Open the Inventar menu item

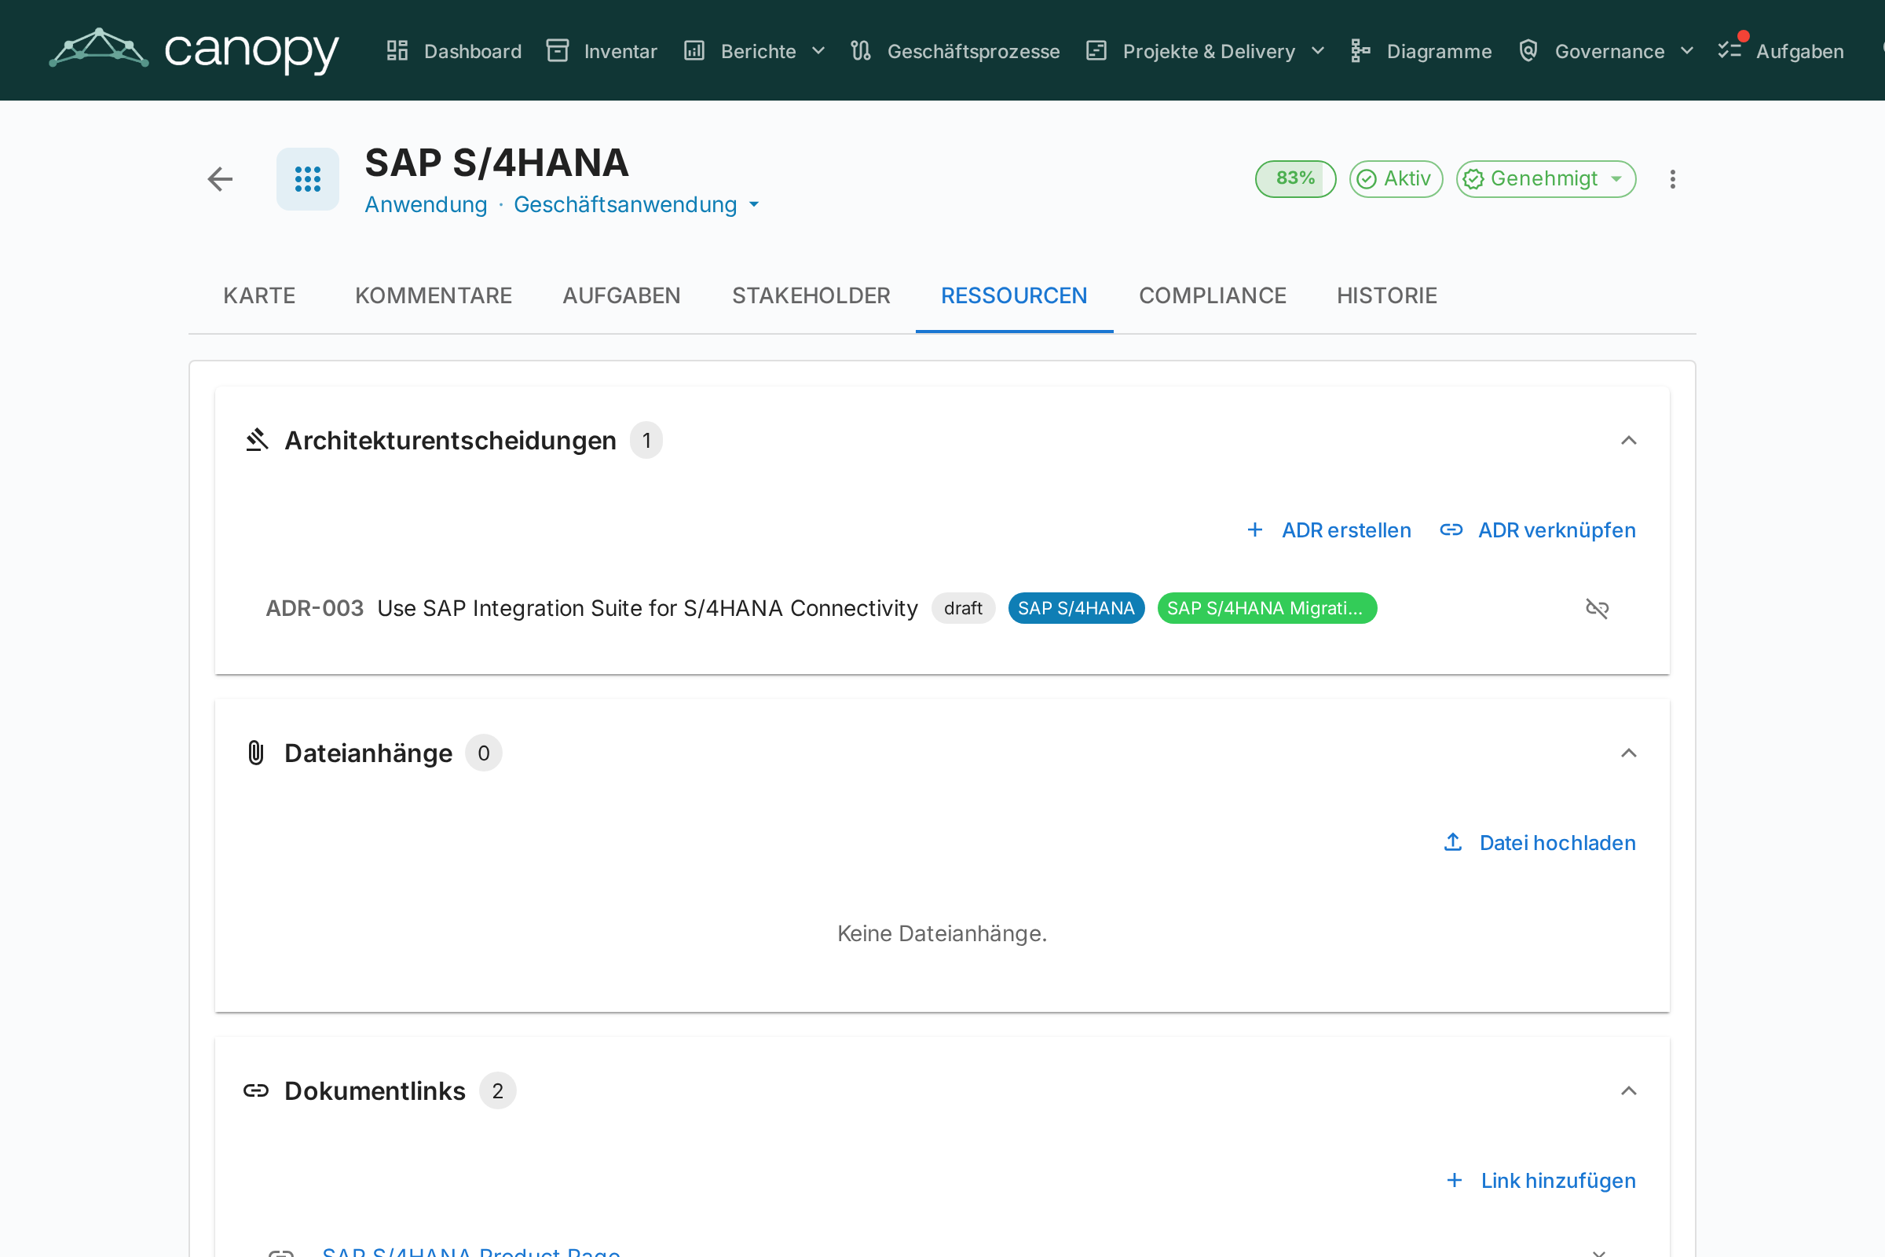(602, 50)
